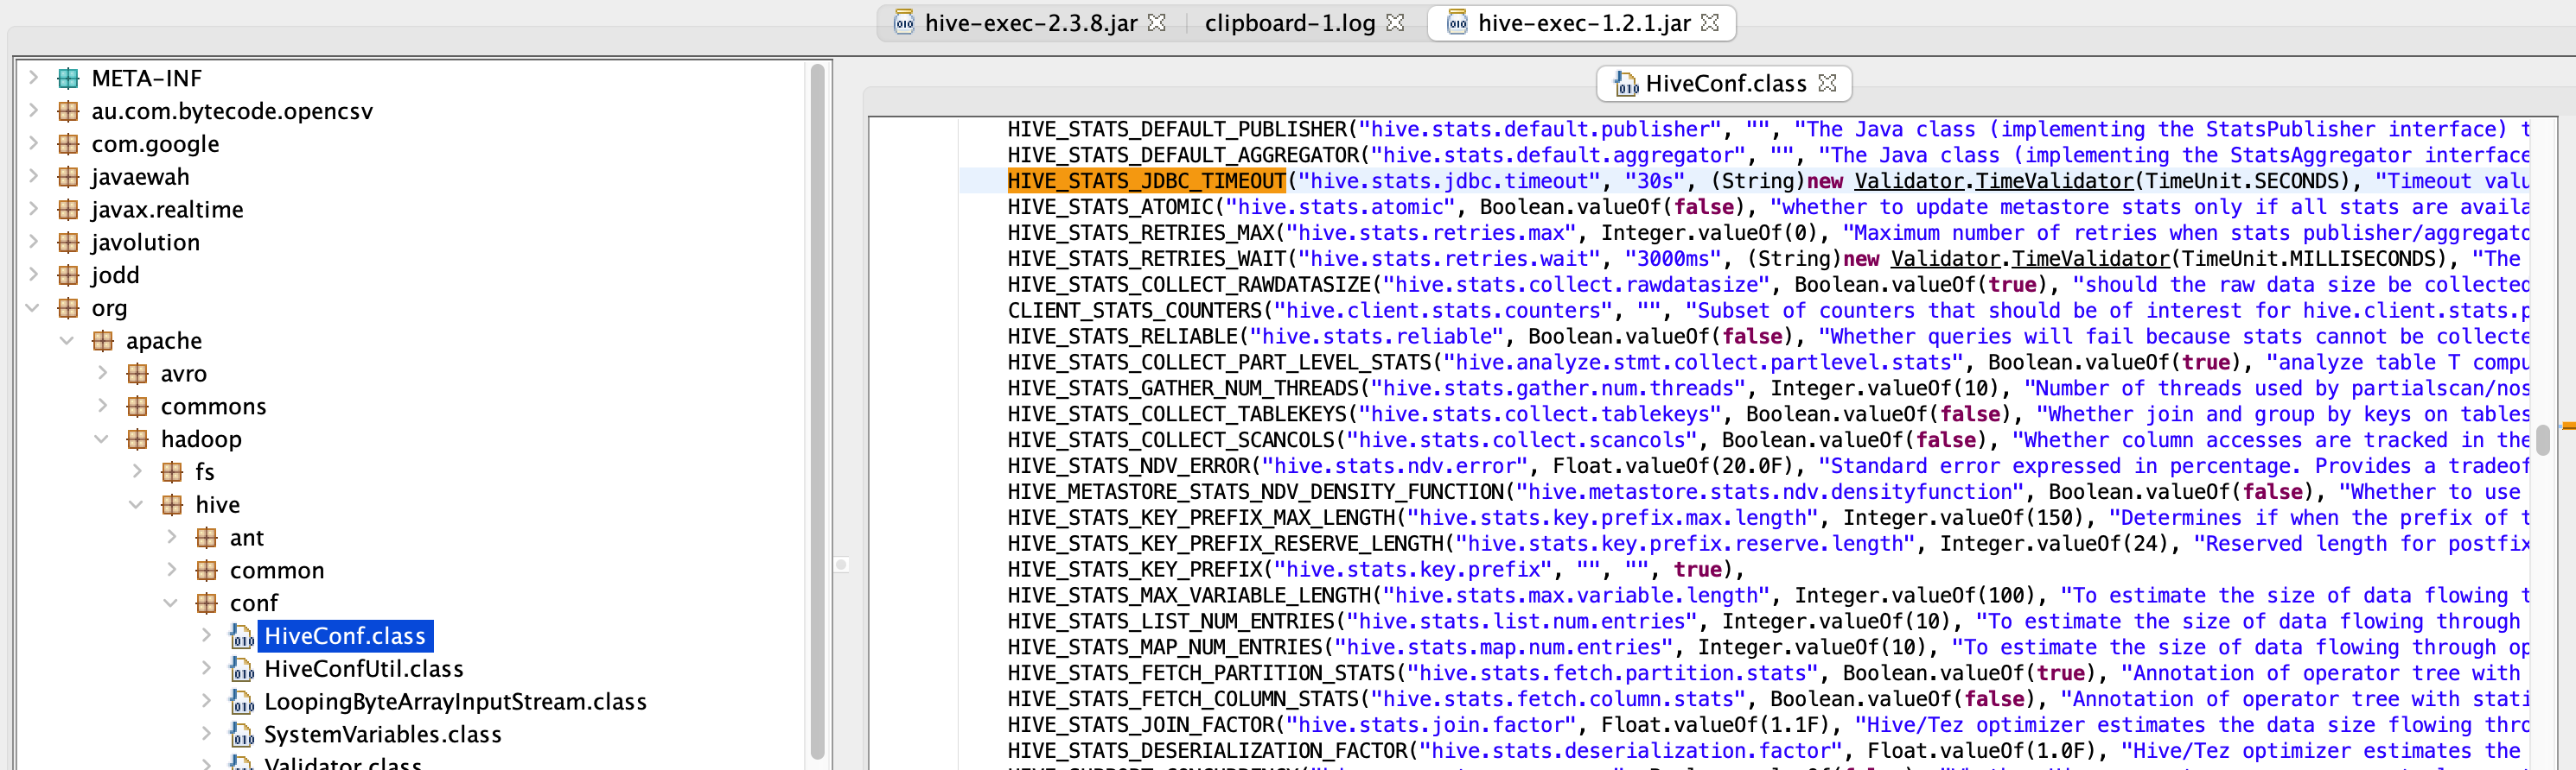Expand the avro node
The image size is (2576, 770).
pyautogui.click(x=102, y=374)
